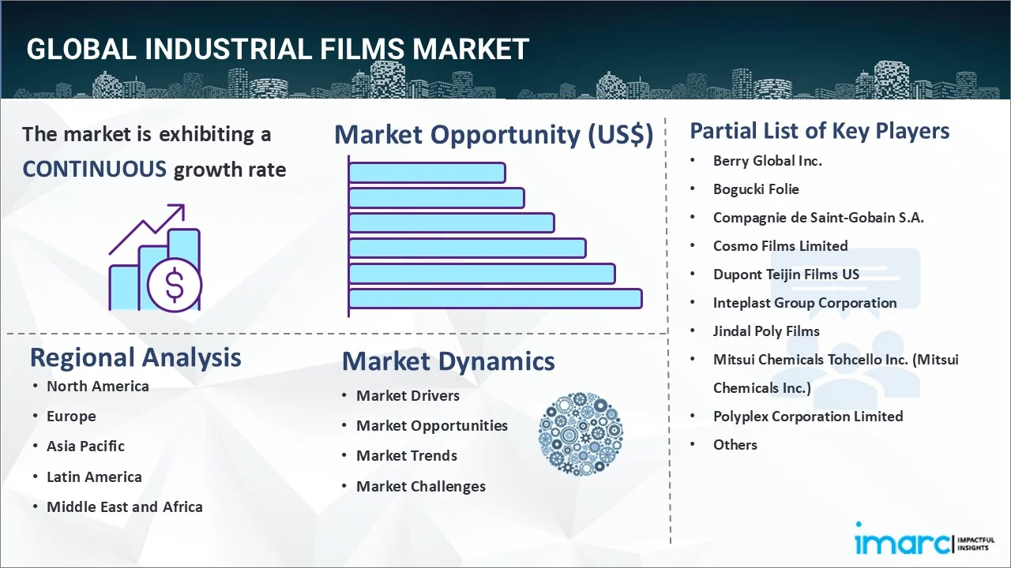Choose Latin America from regions
1011x568 pixels.
pos(94,476)
